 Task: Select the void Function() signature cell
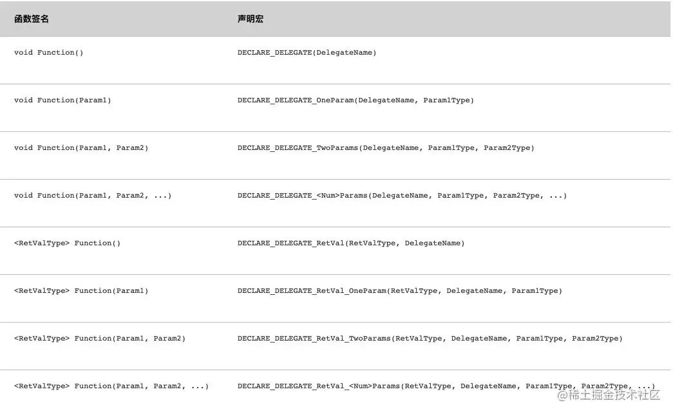tap(48, 52)
